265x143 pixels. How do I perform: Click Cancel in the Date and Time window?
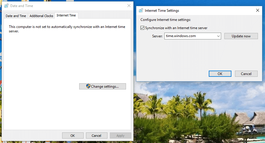coord(97,136)
